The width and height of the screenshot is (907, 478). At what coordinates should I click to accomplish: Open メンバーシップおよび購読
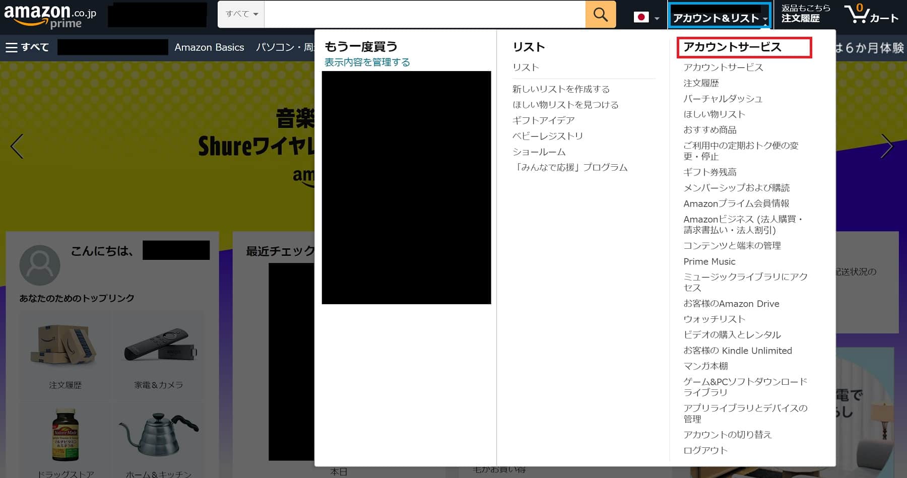[x=736, y=188]
